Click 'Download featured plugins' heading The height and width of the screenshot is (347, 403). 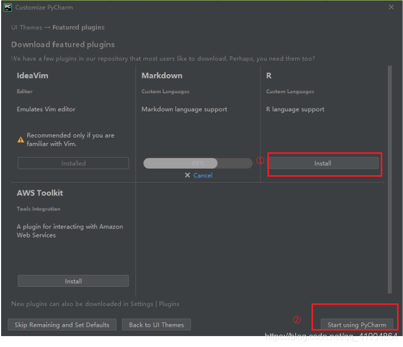pos(63,45)
